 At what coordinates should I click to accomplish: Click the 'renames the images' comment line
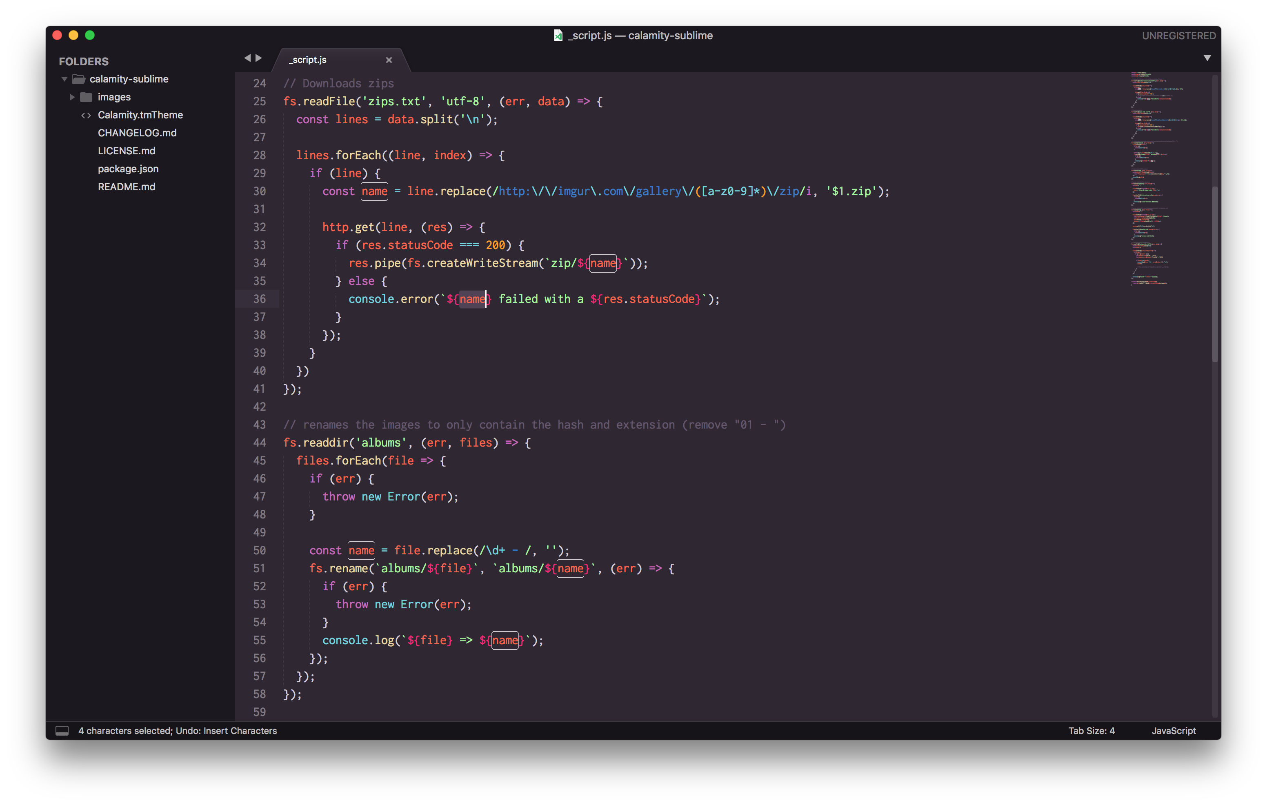535,425
